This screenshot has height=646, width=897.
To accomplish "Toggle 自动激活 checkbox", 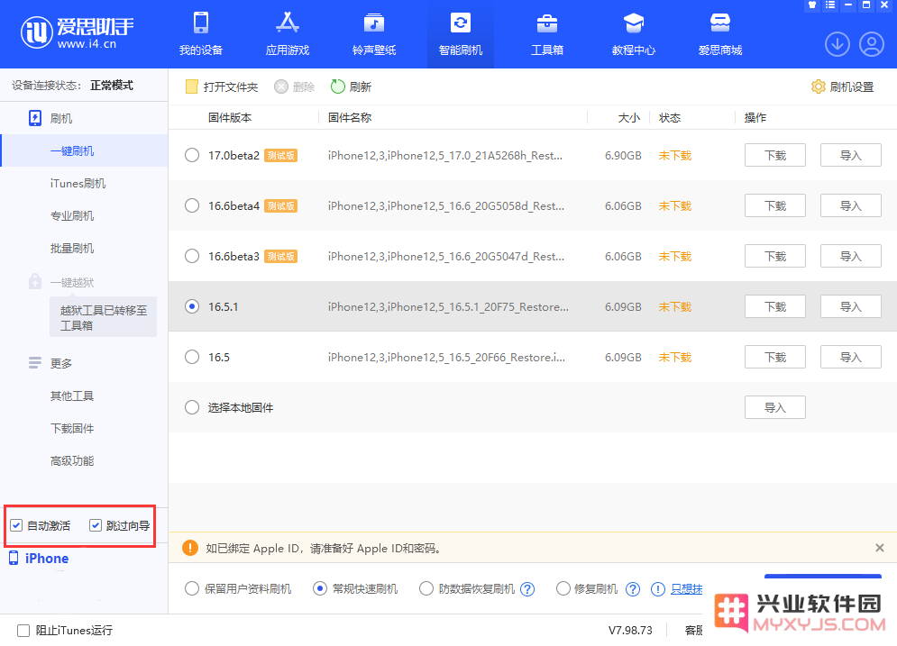I will [16, 525].
